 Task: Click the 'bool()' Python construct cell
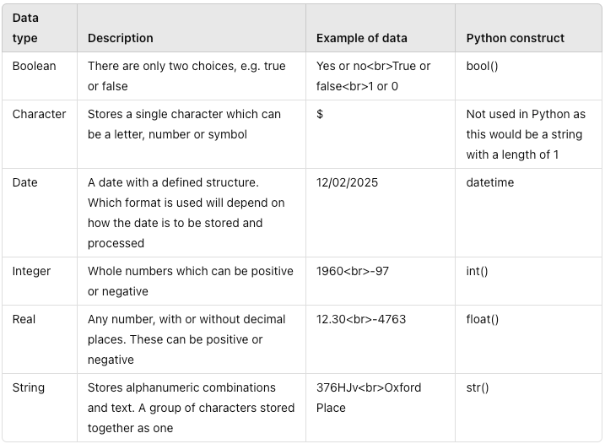(482, 66)
